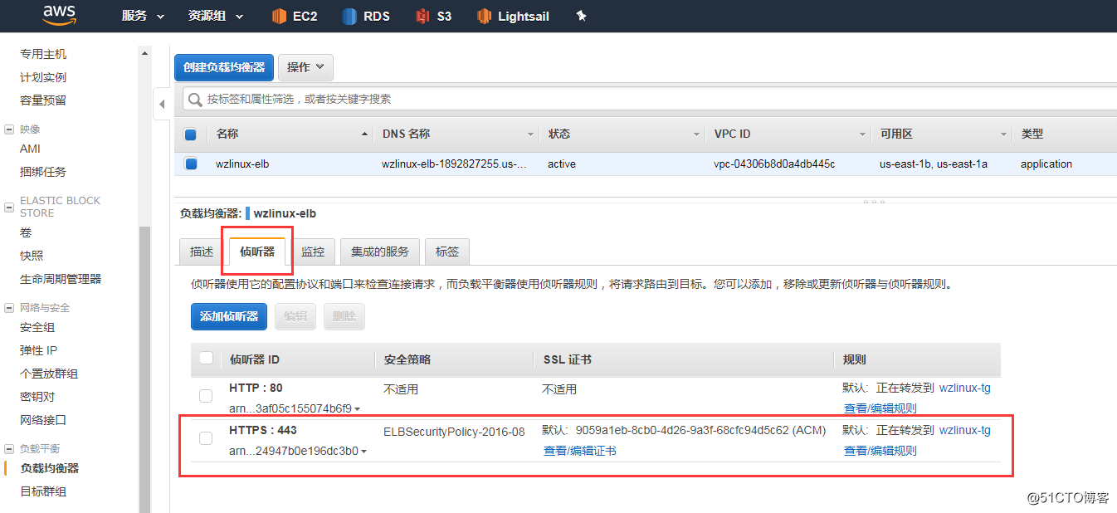
Task: Open the 操作 dropdown button
Action: pos(305,67)
